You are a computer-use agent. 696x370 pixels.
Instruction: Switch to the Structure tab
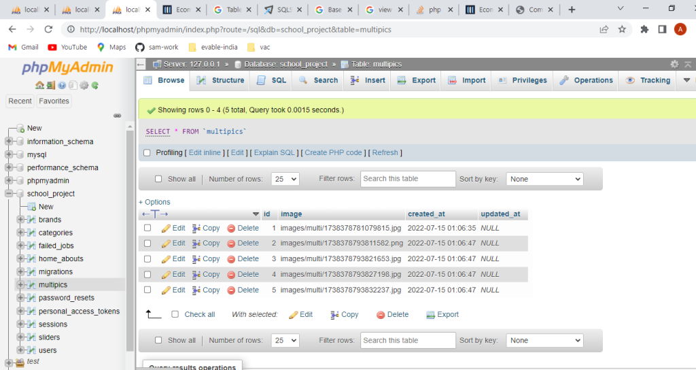(x=220, y=80)
